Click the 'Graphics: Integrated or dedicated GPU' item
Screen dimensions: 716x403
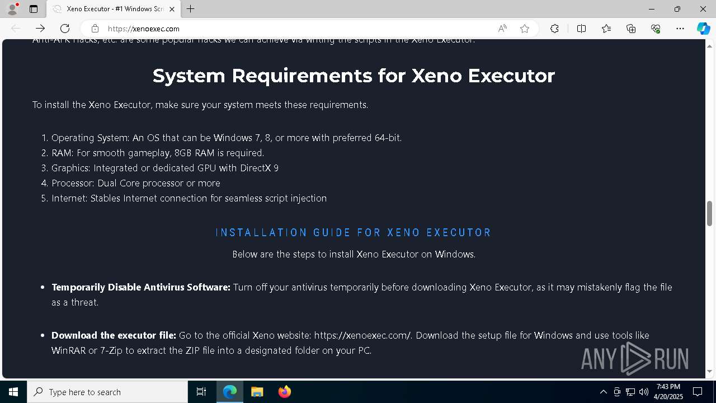coord(165,168)
